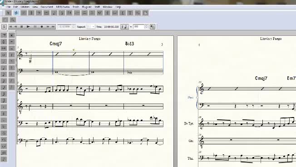The image size is (296, 167).
Task: Select the Selection arrow tool
Action: pos(9,13)
